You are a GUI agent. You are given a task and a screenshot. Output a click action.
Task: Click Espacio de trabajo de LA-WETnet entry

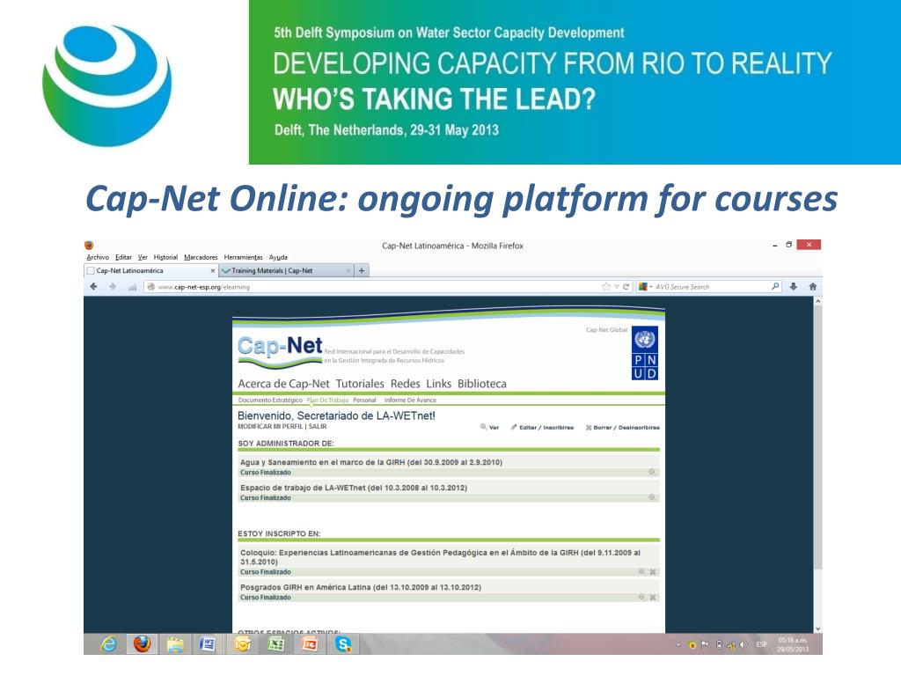(x=354, y=488)
